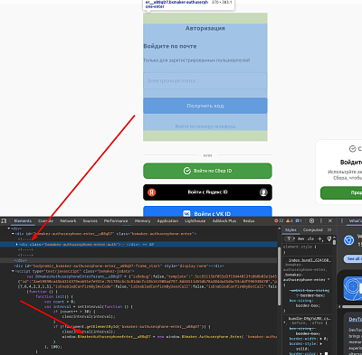Screen dimensions: 362x355
Task: Open bundle-D9gYaU stylesheet source link
Action: 310,318
